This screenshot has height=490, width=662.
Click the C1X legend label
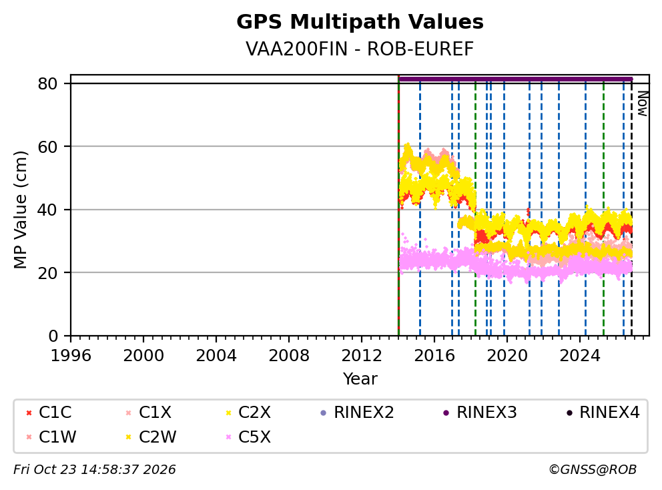155,413
